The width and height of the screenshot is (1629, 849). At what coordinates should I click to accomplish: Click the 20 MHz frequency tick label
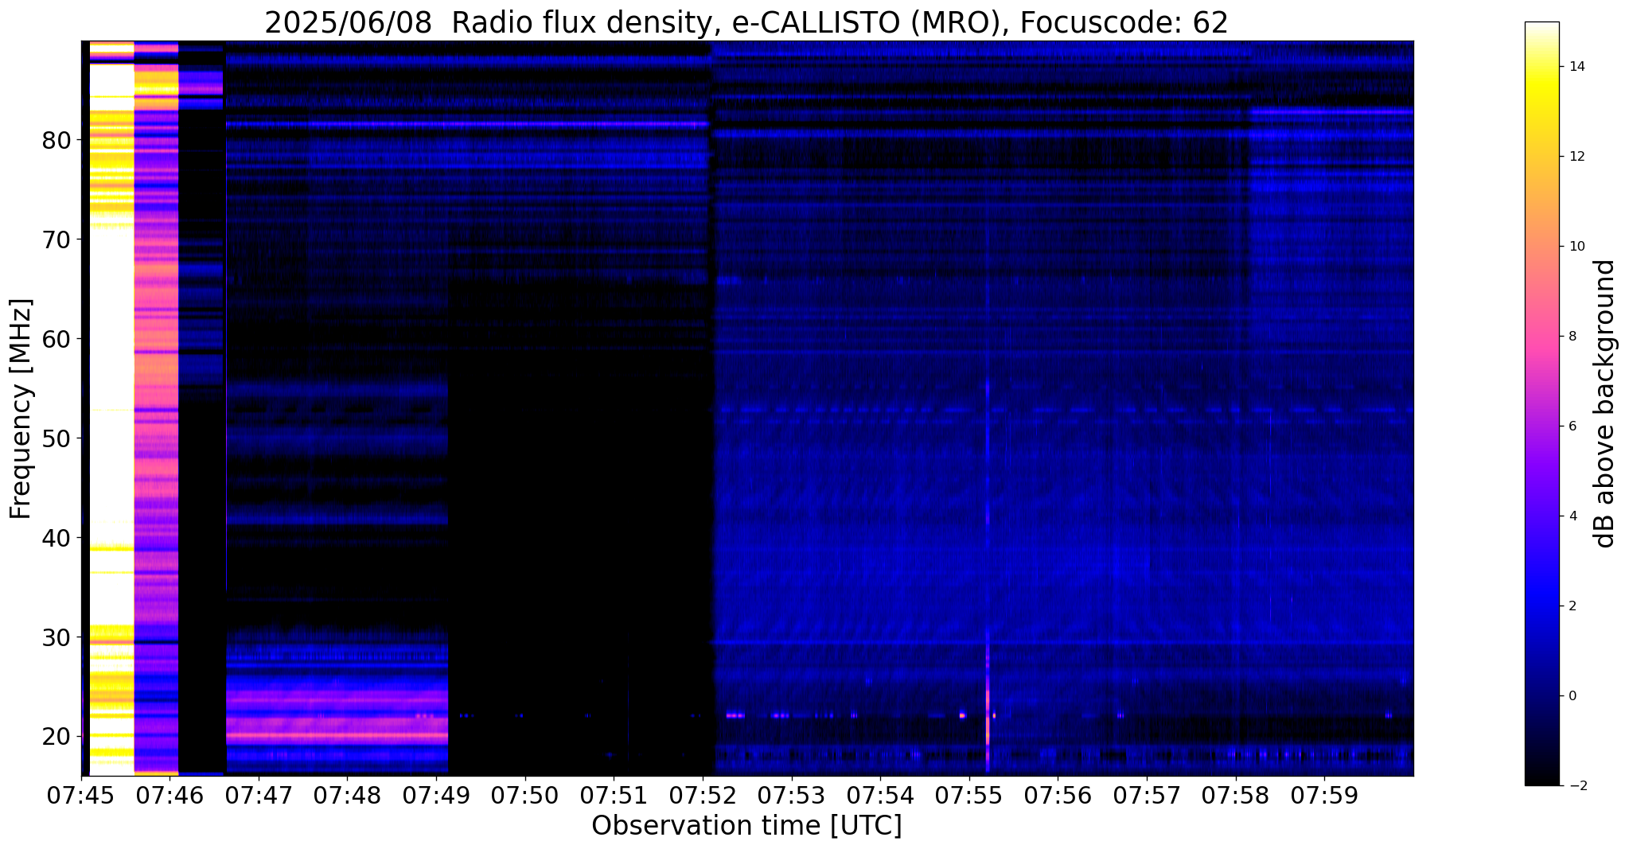tap(57, 737)
